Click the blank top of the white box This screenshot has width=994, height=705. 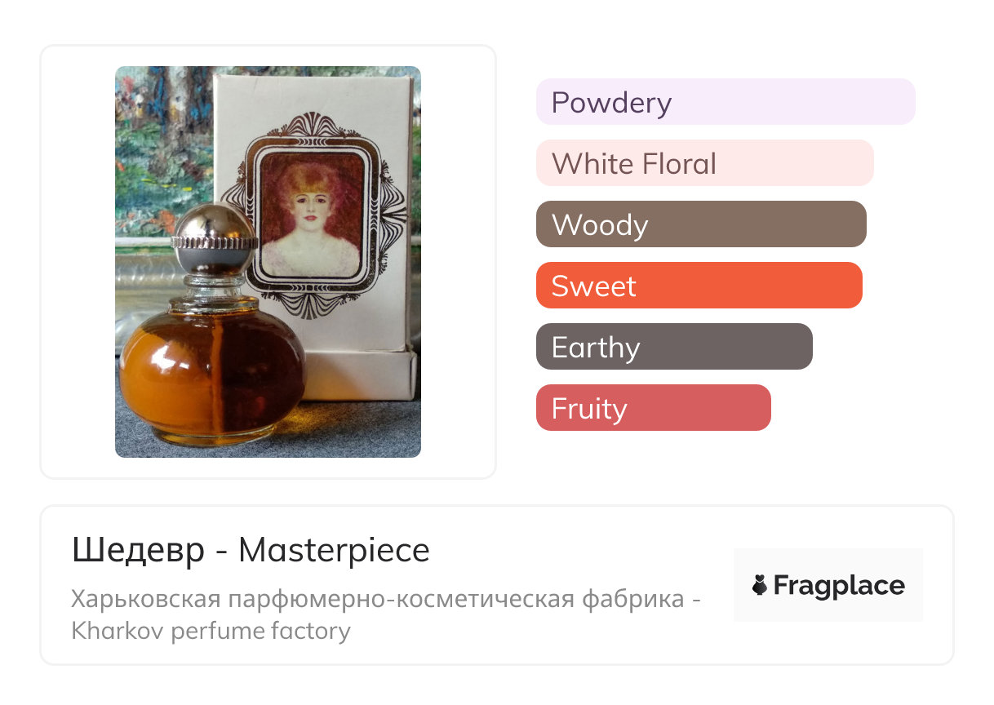314,94
